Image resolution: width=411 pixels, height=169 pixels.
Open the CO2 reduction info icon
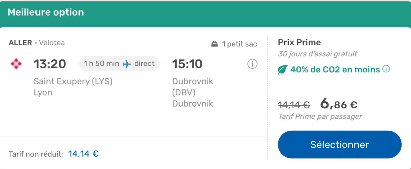(386, 69)
